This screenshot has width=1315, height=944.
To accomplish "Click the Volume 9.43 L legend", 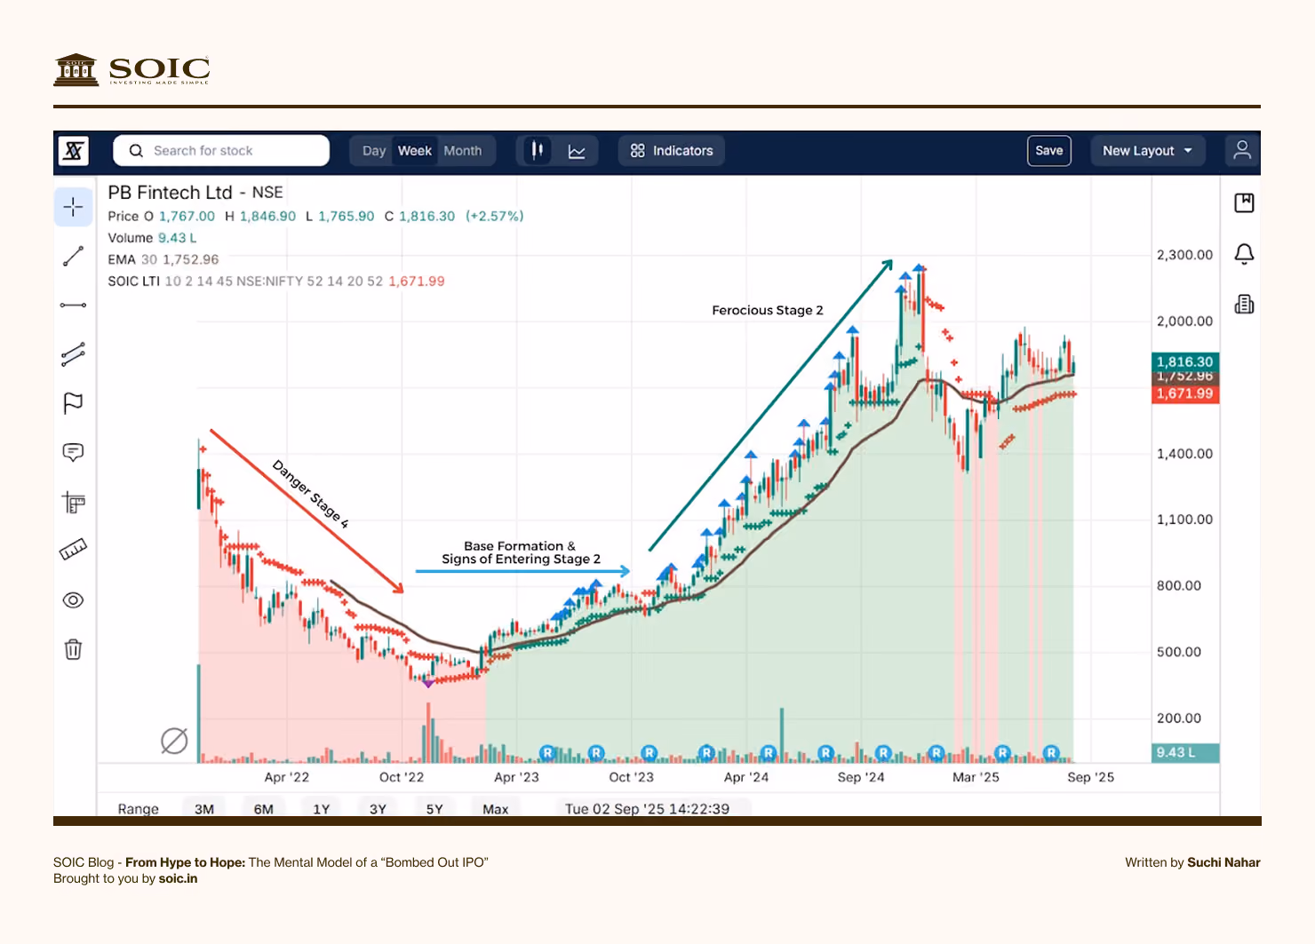I will point(152,238).
